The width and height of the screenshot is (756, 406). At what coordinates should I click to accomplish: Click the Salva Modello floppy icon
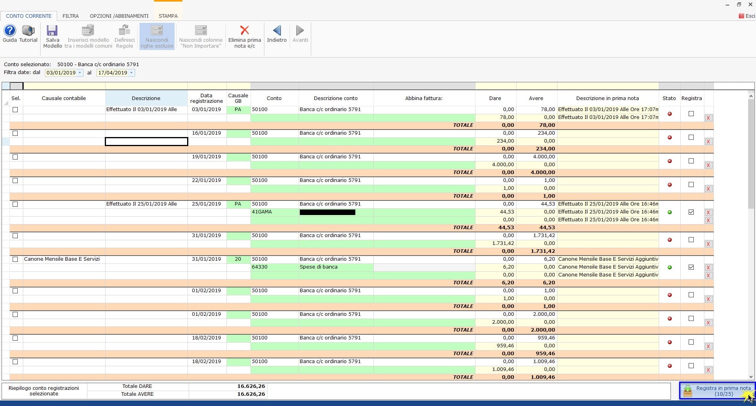(x=52, y=31)
